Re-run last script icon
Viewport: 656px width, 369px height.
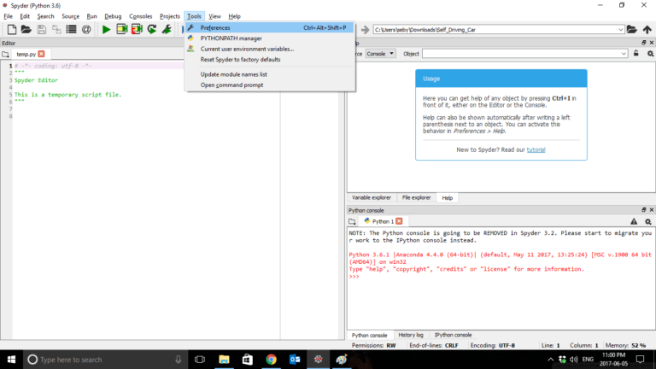click(x=152, y=29)
